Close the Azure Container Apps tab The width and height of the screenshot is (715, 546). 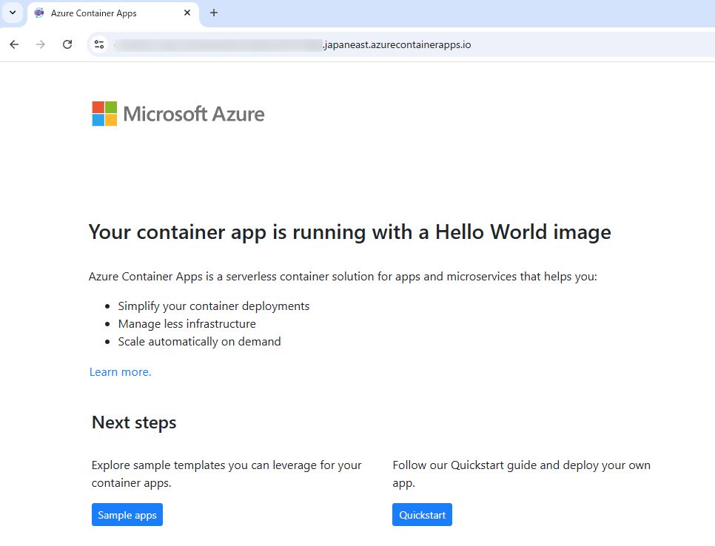click(187, 13)
